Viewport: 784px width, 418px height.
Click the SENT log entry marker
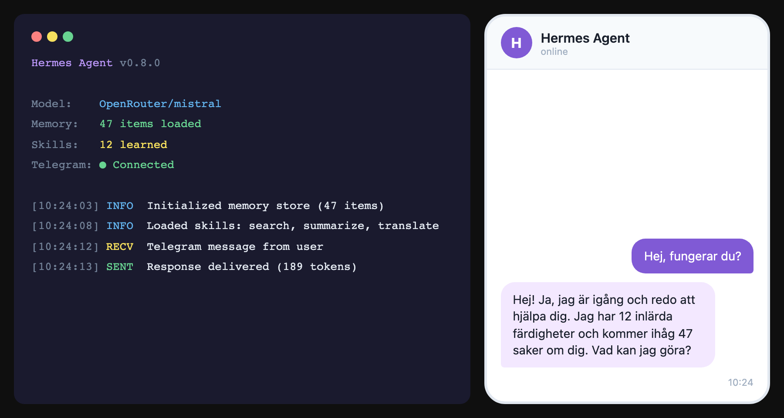119,266
